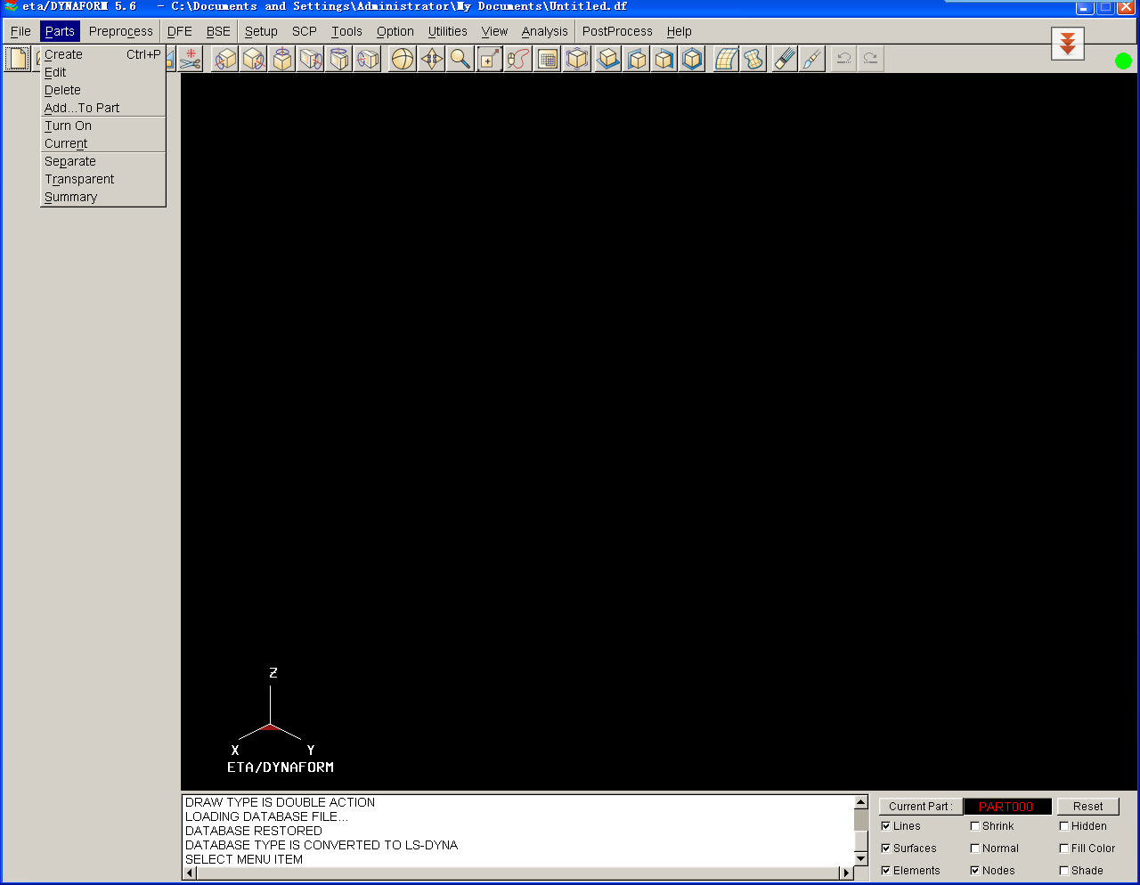Activate the Pan four-arrow icon
Viewport: 1140px width, 885px height.
[x=432, y=59]
